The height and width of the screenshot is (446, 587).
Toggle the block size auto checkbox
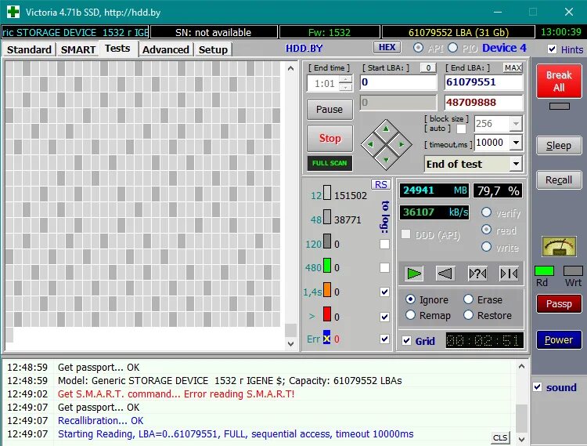pyautogui.click(x=462, y=129)
